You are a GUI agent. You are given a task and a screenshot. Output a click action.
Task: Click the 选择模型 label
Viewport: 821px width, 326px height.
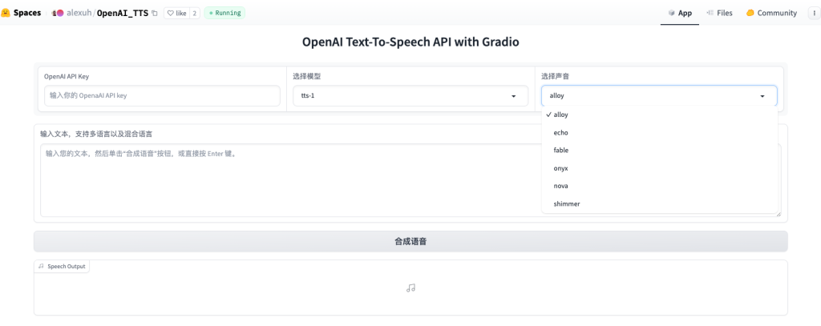point(306,76)
